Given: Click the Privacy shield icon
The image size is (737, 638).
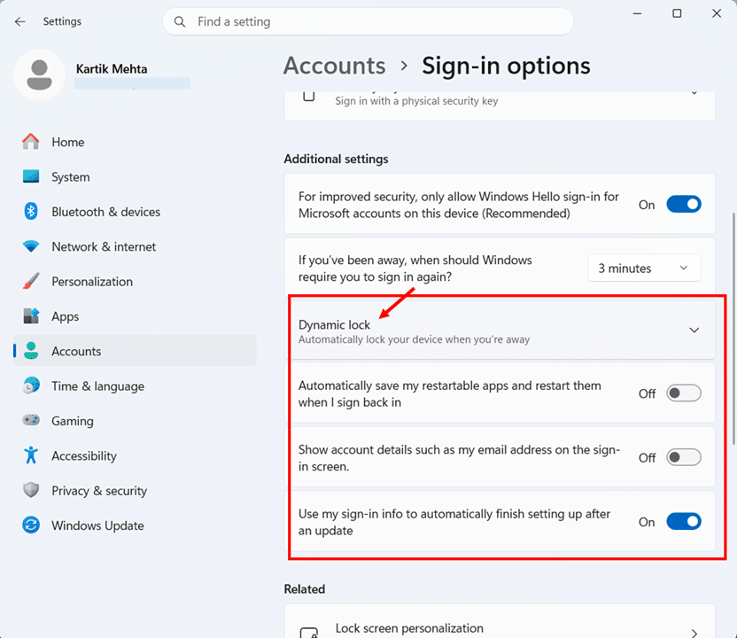Looking at the screenshot, I should point(31,490).
